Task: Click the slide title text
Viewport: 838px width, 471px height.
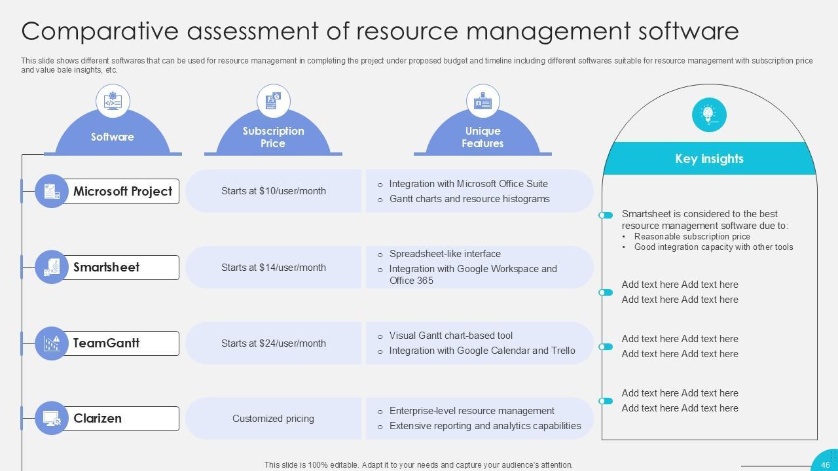Action: pyautogui.click(x=380, y=31)
